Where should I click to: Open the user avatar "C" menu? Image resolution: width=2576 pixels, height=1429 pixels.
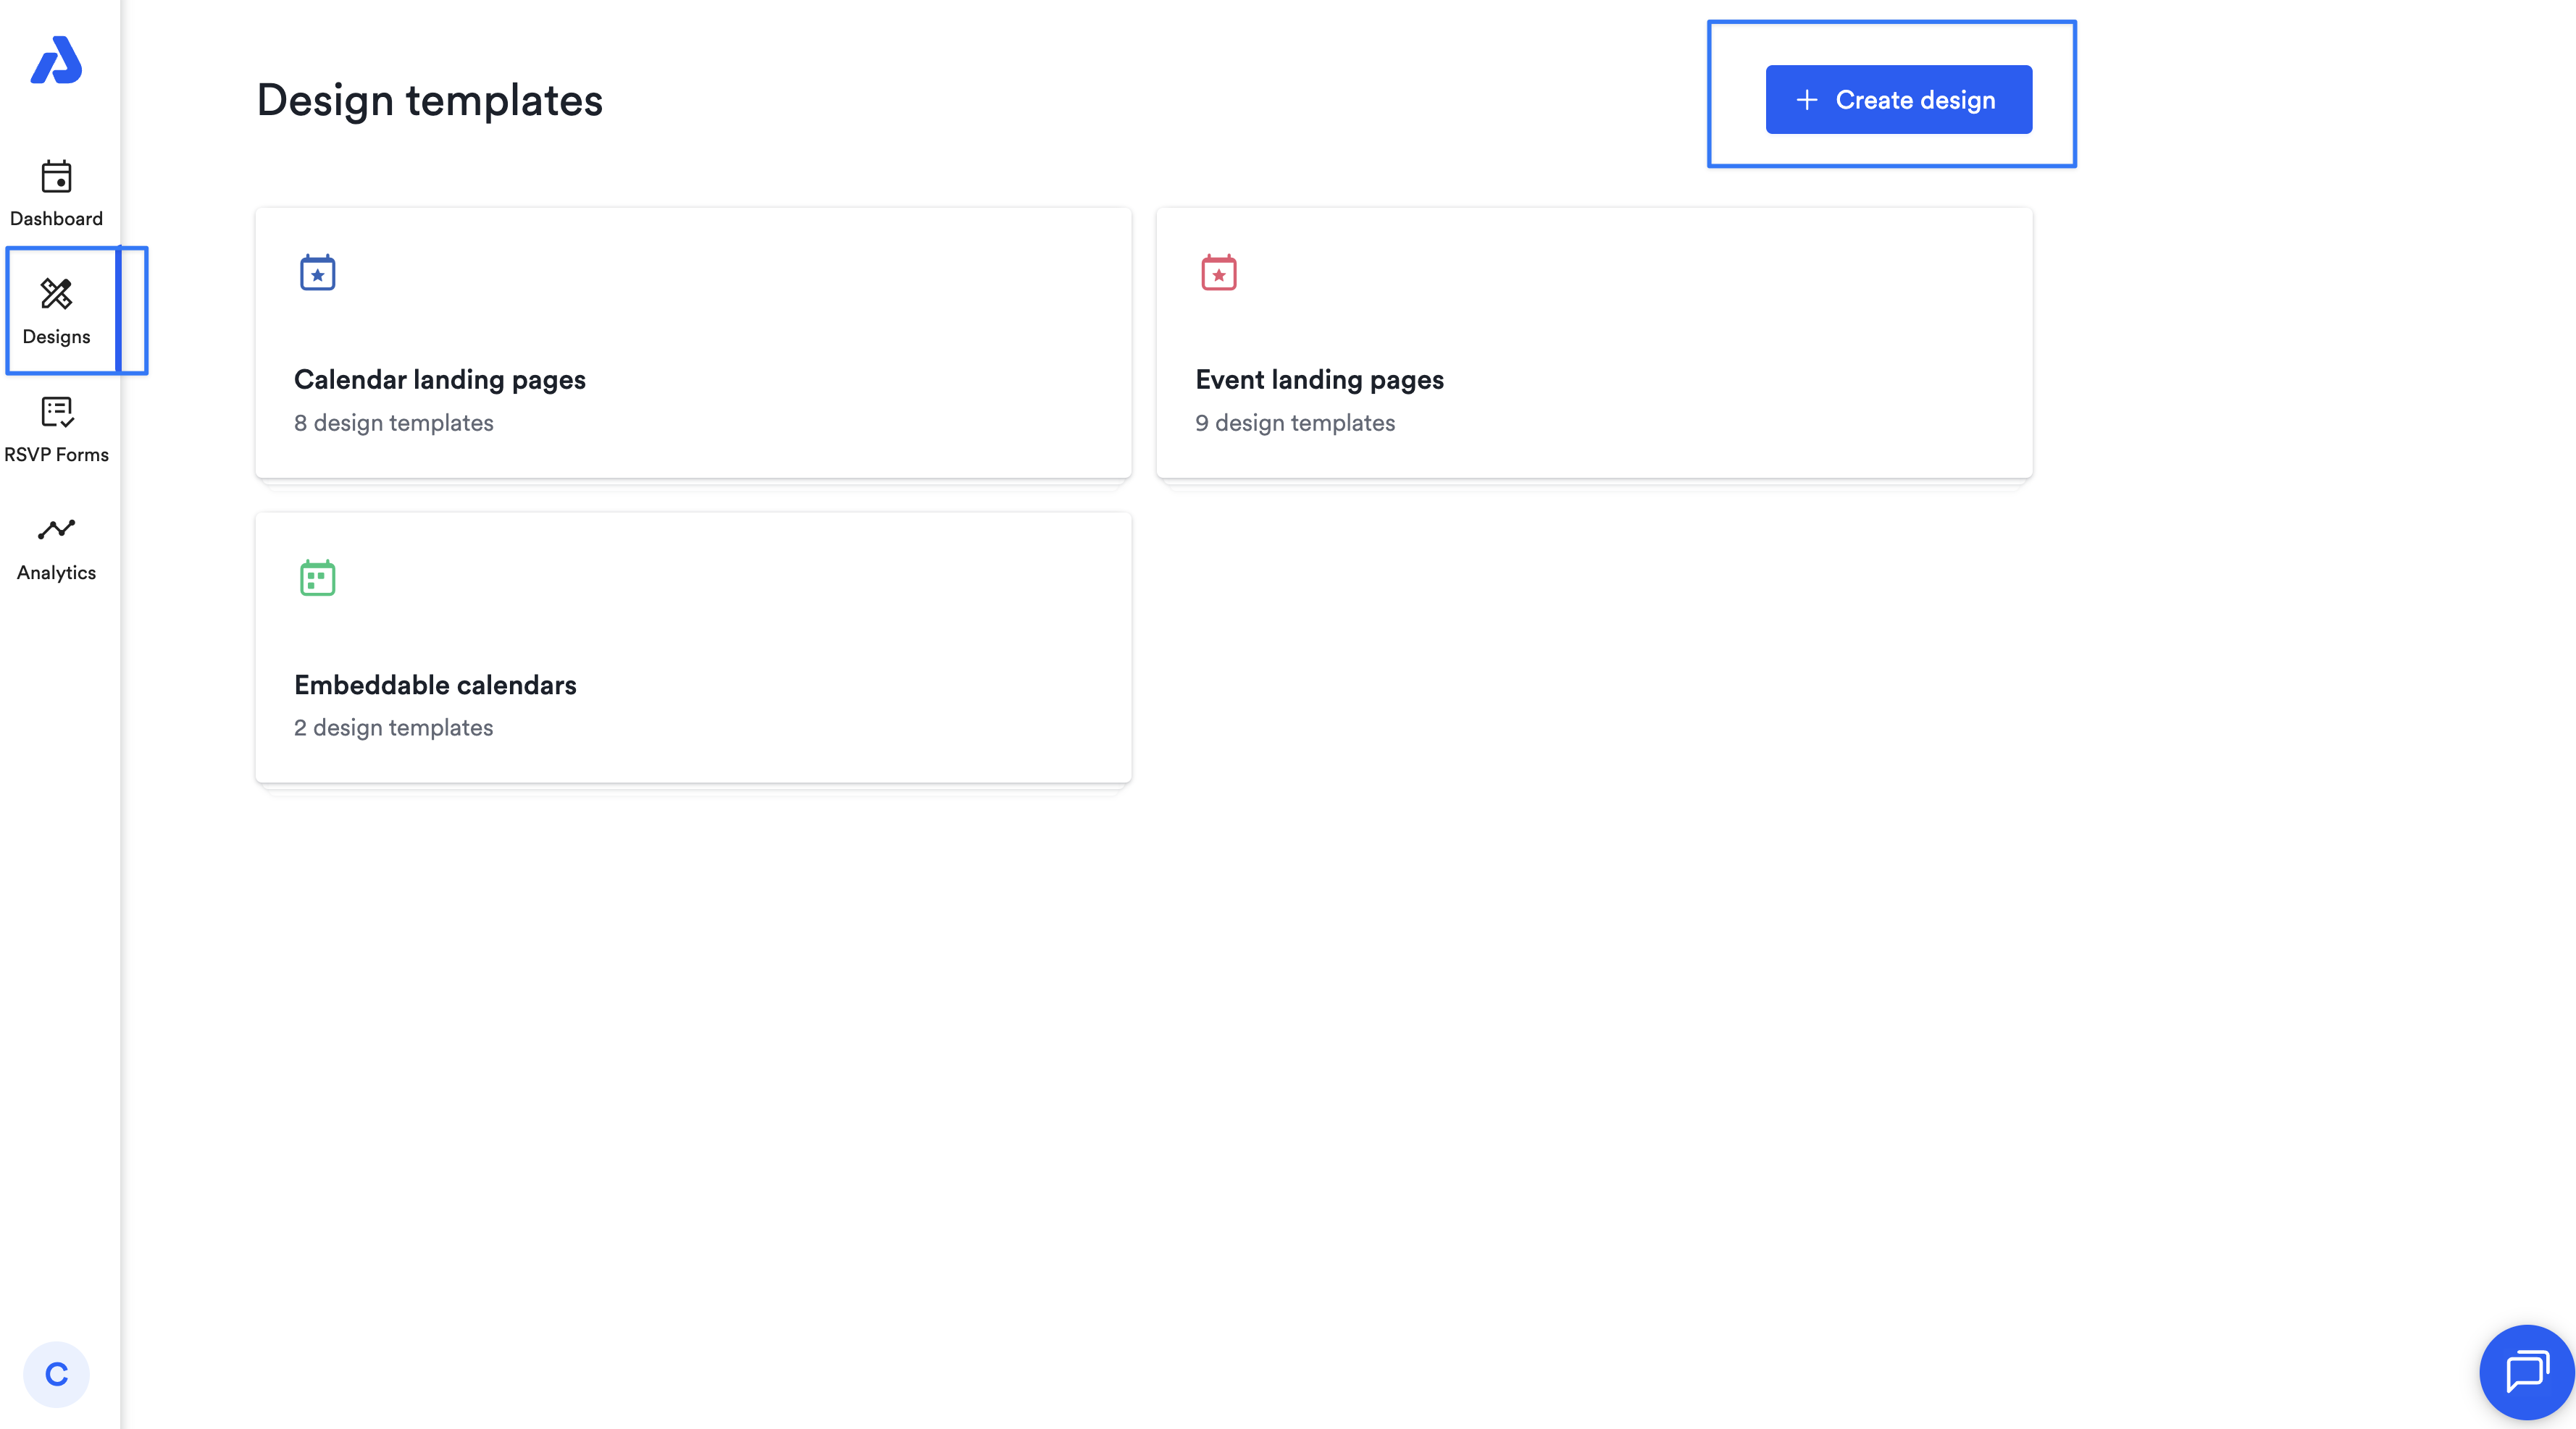click(x=56, y=1374)
